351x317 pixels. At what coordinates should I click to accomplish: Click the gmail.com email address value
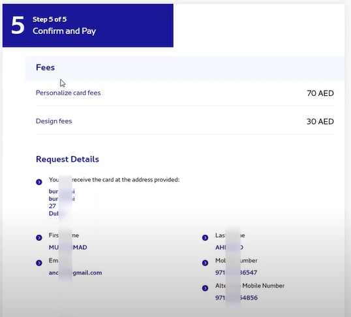click(76, 273)
